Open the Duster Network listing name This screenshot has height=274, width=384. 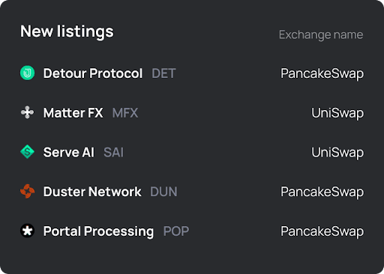tap(92, 192)
